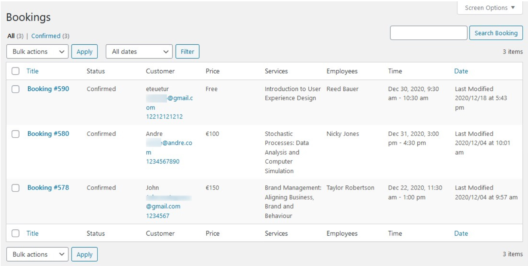Screen dimensions: 528x266
Task: Open the top Bulk actions dropdown
Action: (37, 52)
